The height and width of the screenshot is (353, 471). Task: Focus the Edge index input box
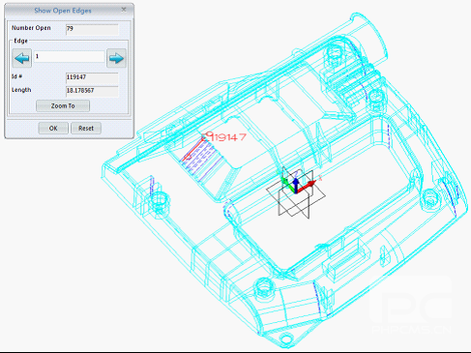click(70, 57)
